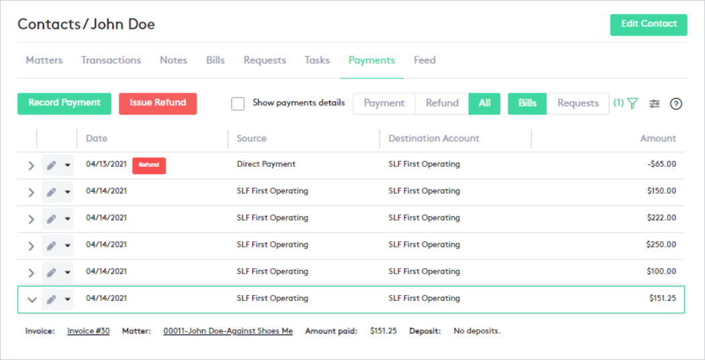Open the Bills tab
The height and width of the screenshot is (360, 705).
(215, 60)
